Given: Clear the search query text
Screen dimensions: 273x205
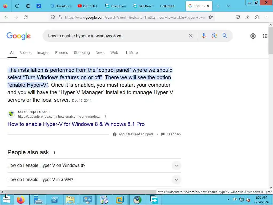Looking at the screenshot, I should point(191,36).
